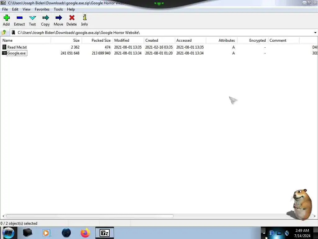Viewport: 318px width, 239px height.
Task: Click created date 2021-08-01 01:20
Action: [x=159, y=53]
